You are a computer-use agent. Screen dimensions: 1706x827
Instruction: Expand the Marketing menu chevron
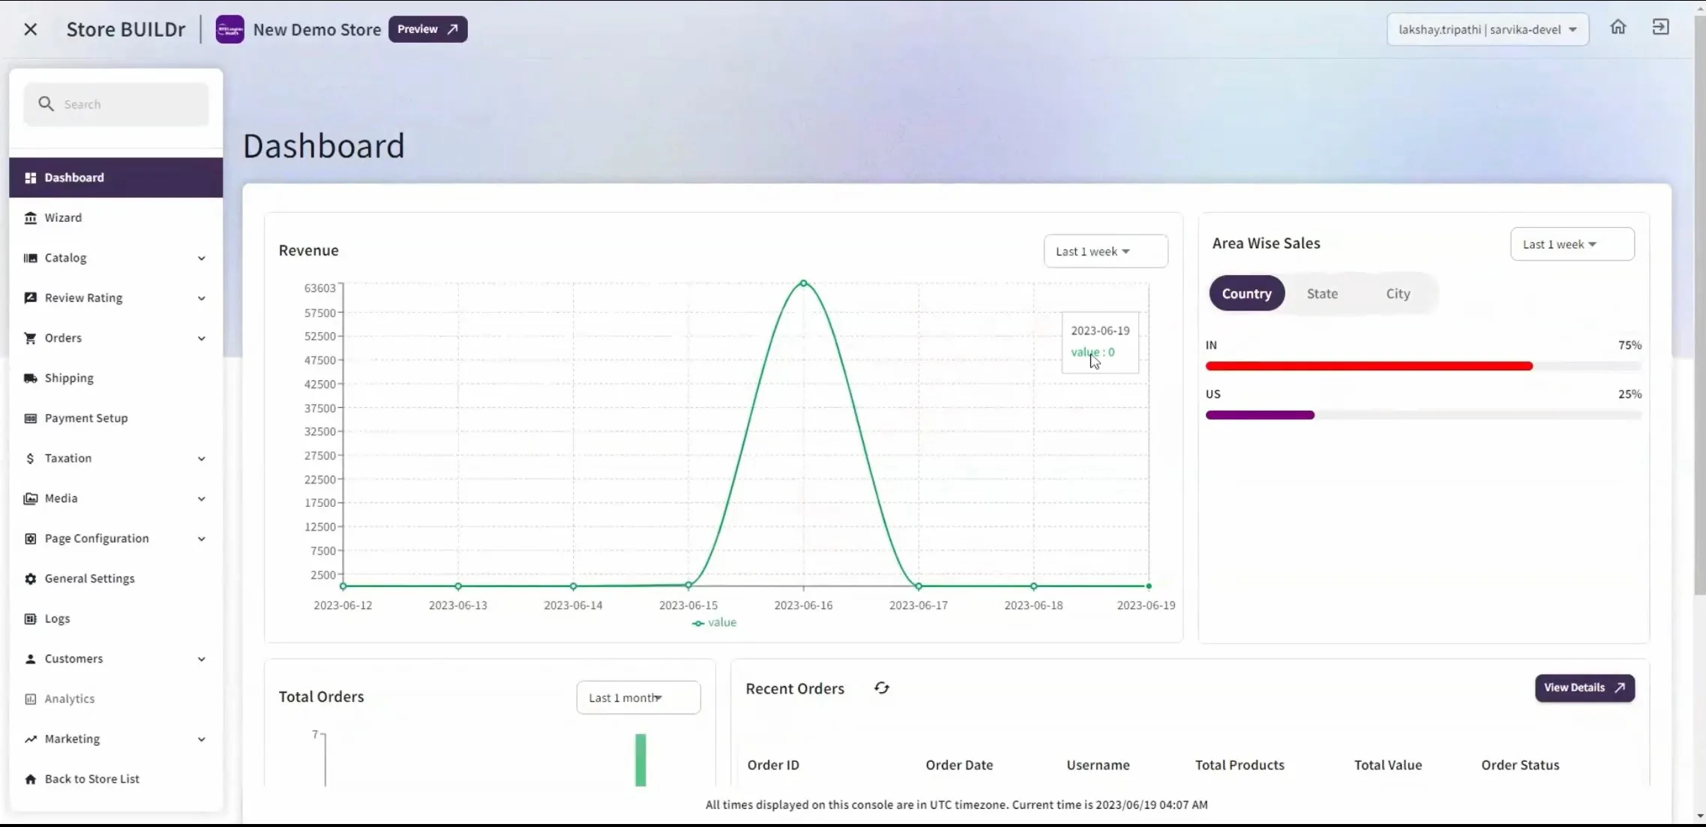click(201, 739)
